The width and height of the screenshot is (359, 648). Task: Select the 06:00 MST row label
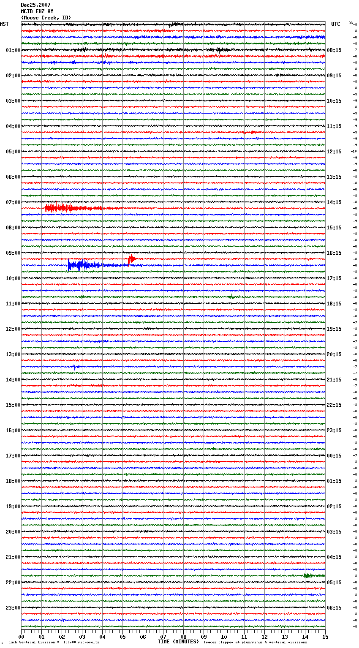pos(13,177)
